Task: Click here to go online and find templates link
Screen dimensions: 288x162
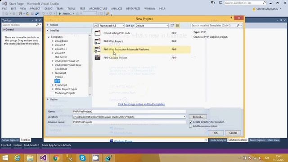Action: (x=141, y=104)
